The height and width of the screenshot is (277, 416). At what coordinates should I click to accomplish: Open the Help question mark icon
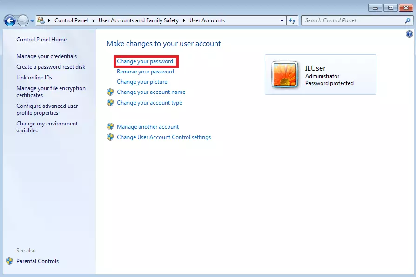409,34
